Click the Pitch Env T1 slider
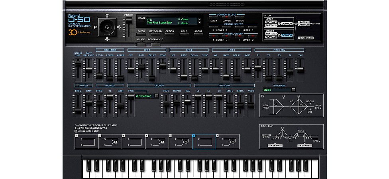 (258, 68)
